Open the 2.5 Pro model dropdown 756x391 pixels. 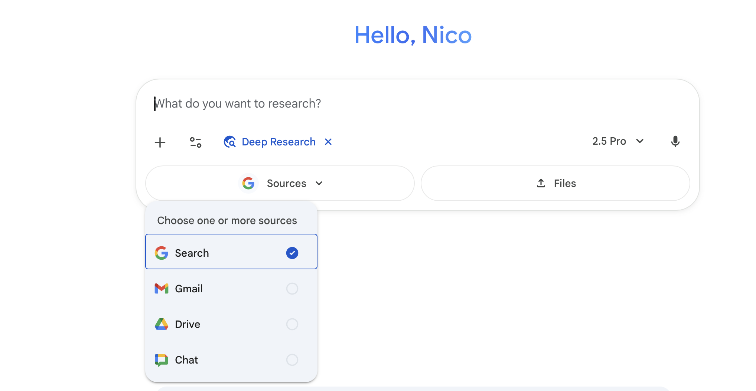[x=618, y=141]
